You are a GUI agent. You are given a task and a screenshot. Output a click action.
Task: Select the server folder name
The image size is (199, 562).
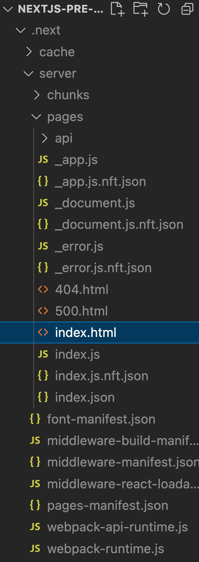[x=58, y=74]
